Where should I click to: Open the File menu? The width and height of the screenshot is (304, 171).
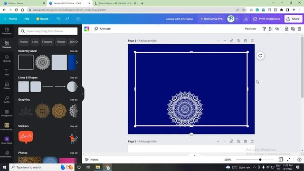tap(27, 19)
